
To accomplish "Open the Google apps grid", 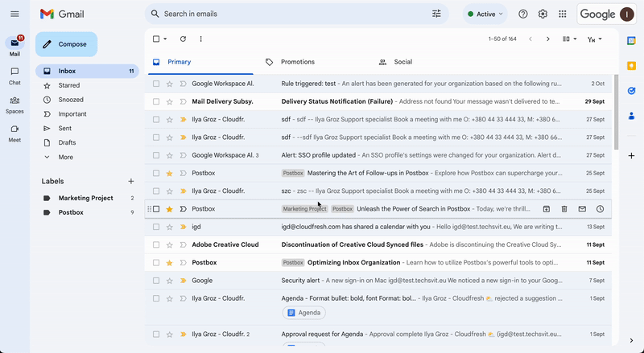I will tap(562, 14).
